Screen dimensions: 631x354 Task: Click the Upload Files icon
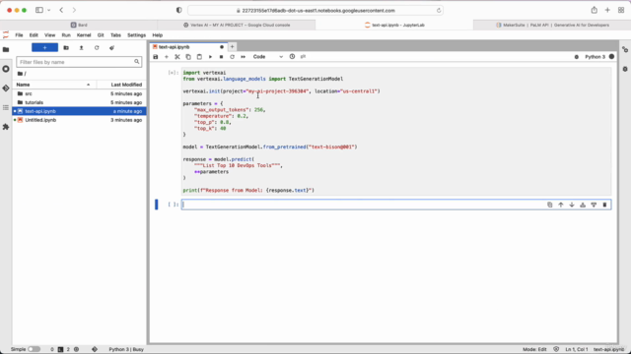click(81, 48)
